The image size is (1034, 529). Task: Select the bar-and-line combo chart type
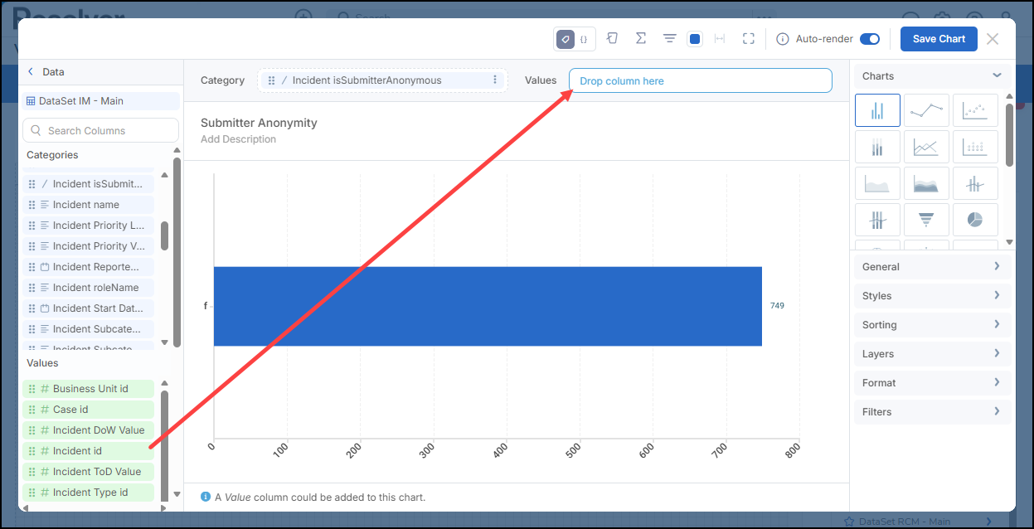975,183
